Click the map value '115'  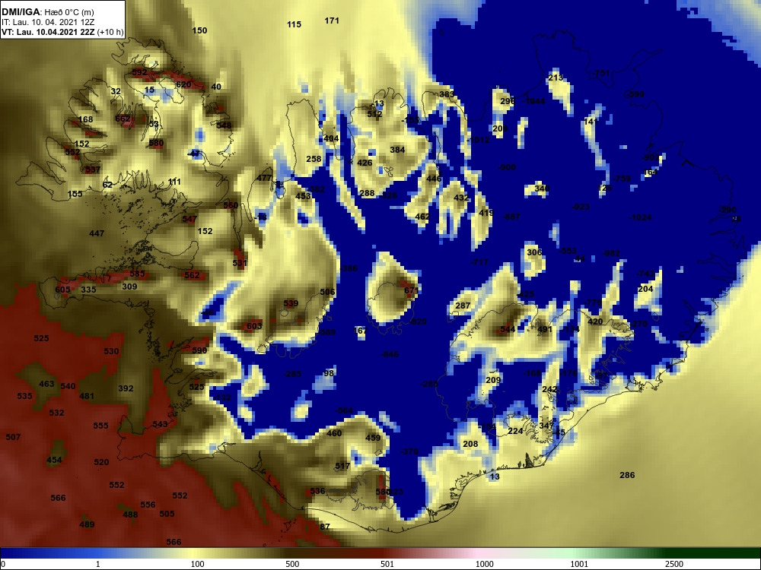(x=294, y=24)
